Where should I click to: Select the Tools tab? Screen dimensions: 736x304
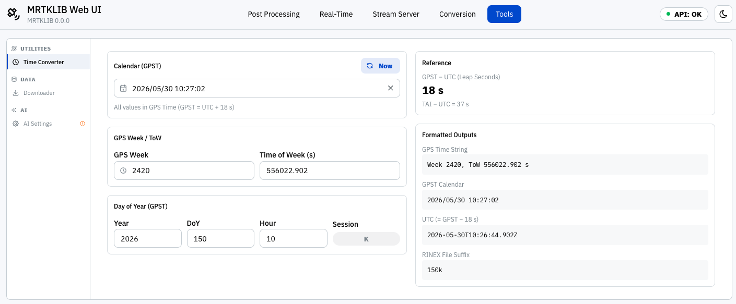504,14
